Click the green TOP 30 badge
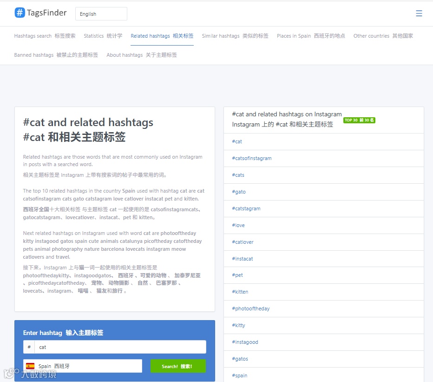The height and width of the screenshot is (382, 433). [359, 120]
